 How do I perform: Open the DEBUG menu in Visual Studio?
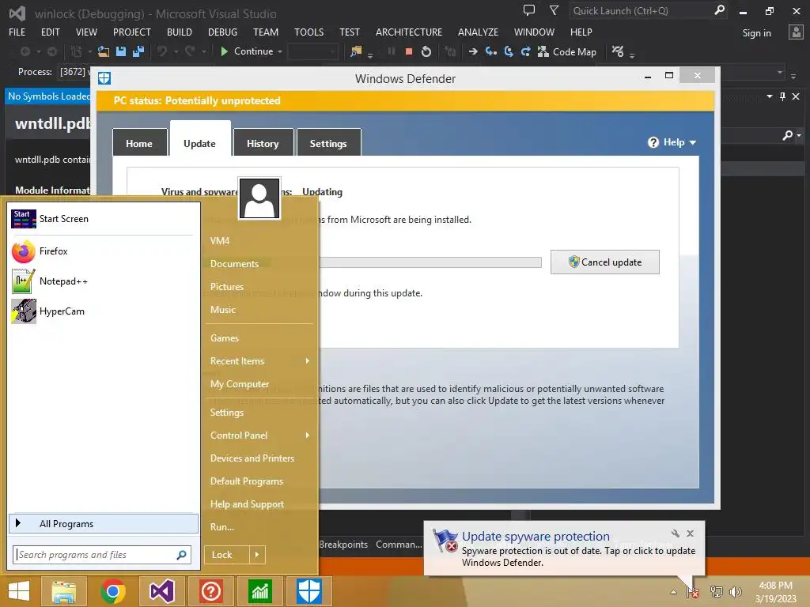(x=222, y=32)
